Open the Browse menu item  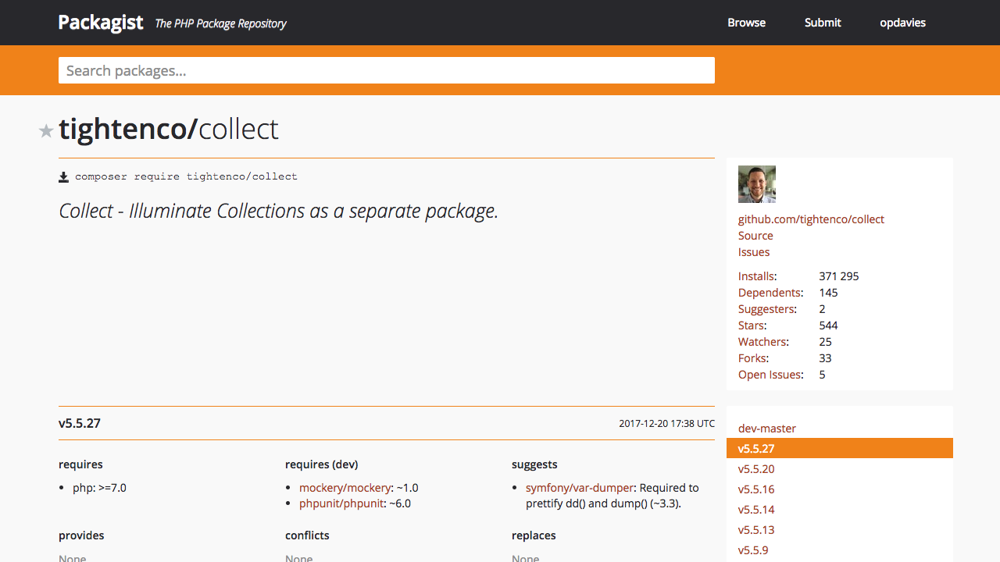[x=746, y=23]
